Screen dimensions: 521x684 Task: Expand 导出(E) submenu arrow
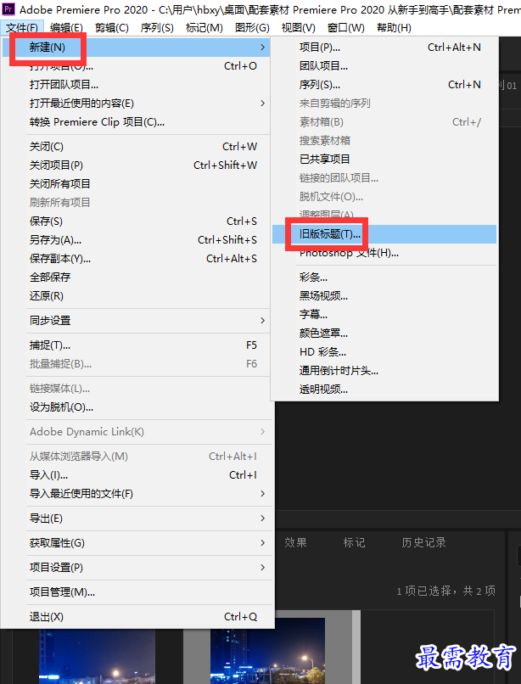(x=262, y=519)
